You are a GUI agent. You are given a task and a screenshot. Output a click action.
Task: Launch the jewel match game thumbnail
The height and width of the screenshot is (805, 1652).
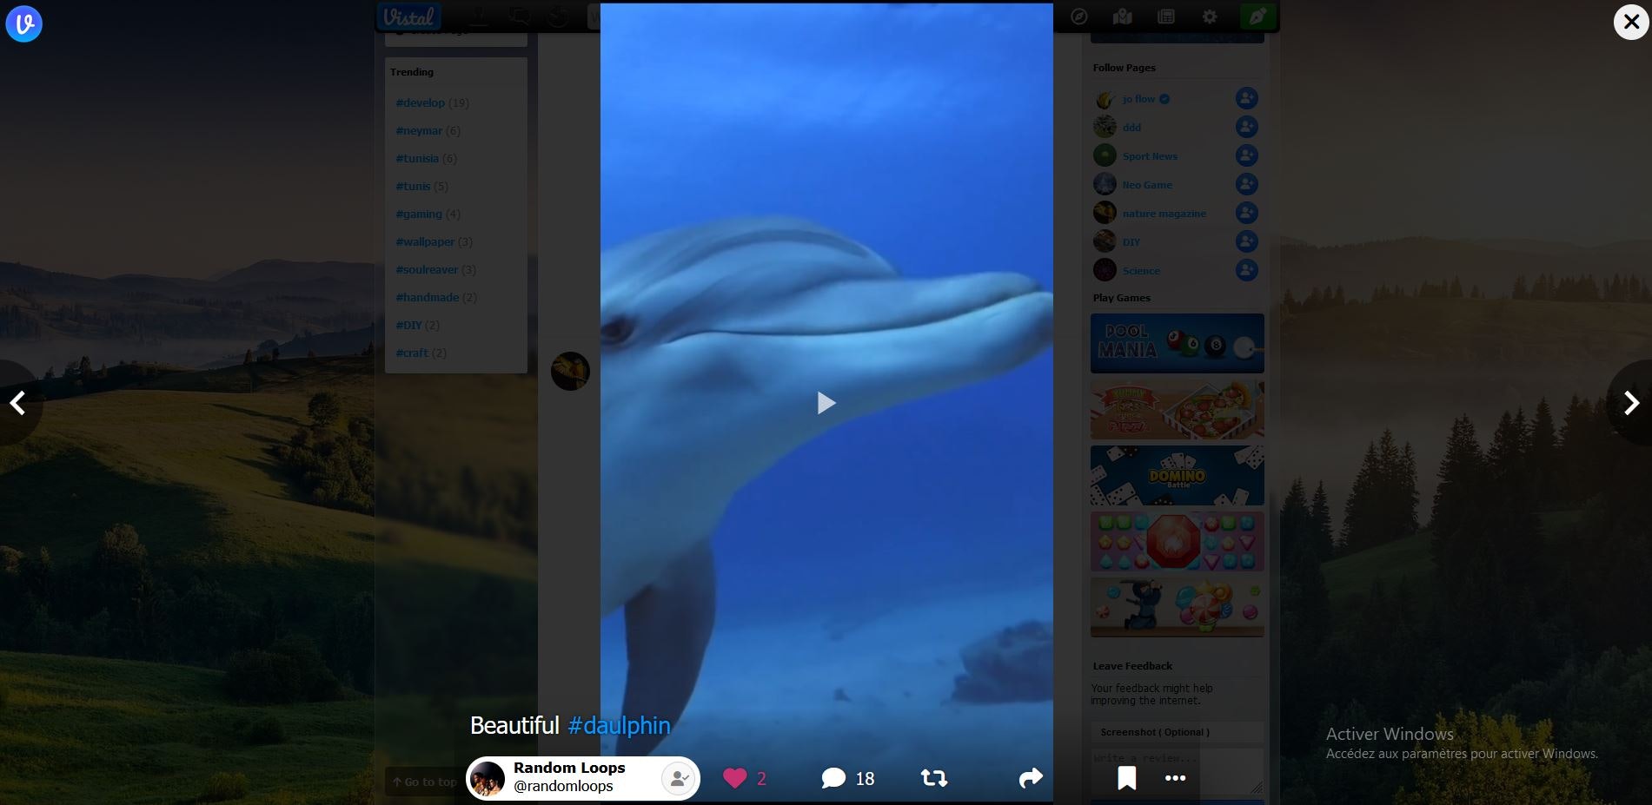(1178, 541)
